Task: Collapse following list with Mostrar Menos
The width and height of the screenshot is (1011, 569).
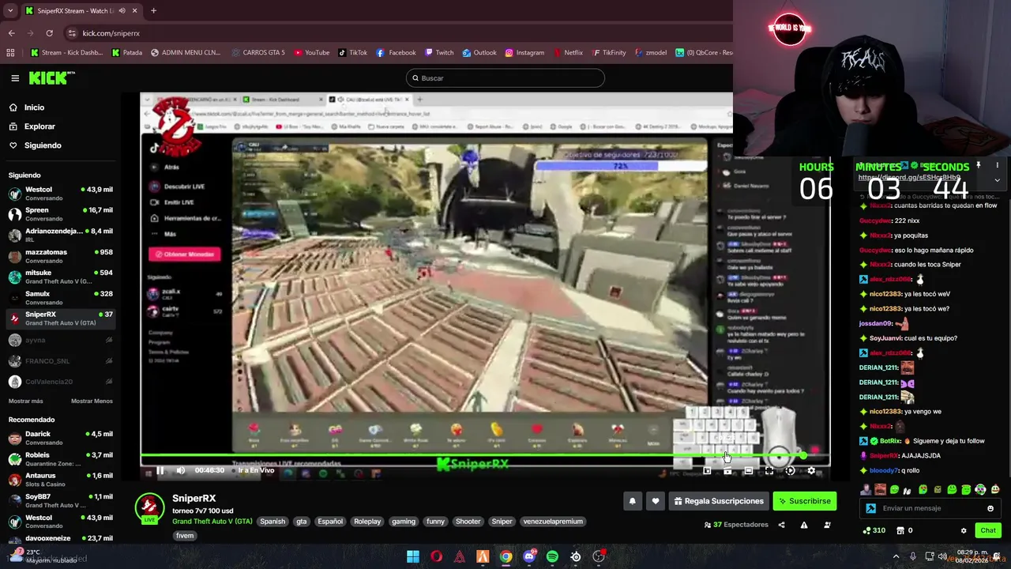Action: [x=92, y=401]
